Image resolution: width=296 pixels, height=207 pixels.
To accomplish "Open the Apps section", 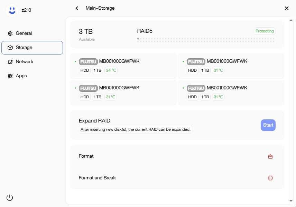I will [x=21, y=76].
